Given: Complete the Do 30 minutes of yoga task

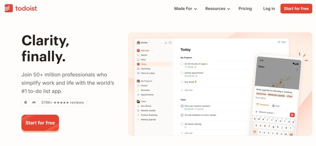Looking at the screenshot, I should click(182, 64).
